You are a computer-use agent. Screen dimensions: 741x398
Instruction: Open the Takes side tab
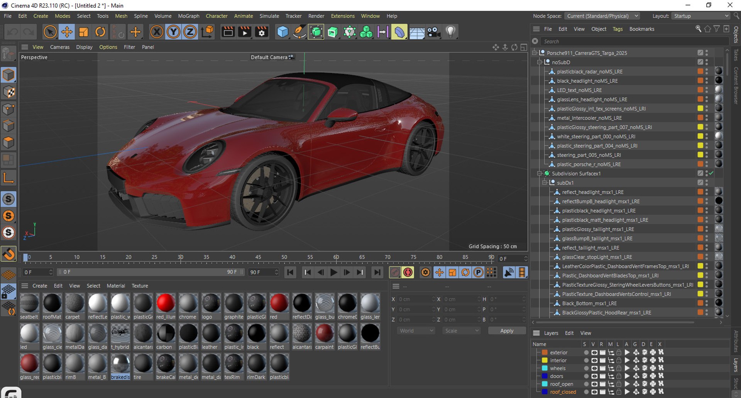pos(736,55)
